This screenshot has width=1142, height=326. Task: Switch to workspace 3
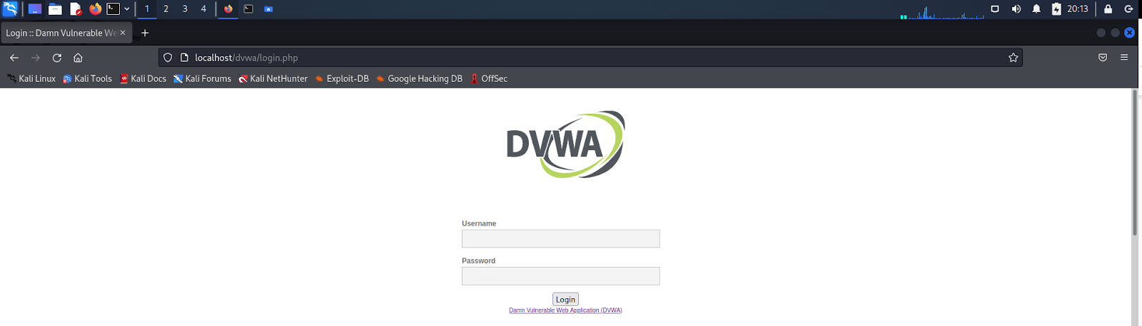point(185,9)
